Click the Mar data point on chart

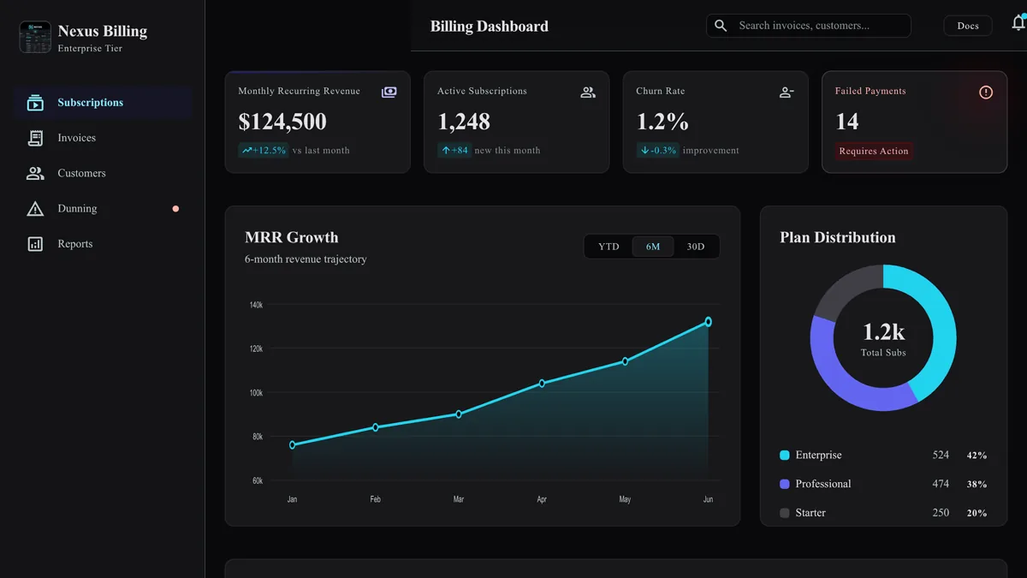pos(459,414)
